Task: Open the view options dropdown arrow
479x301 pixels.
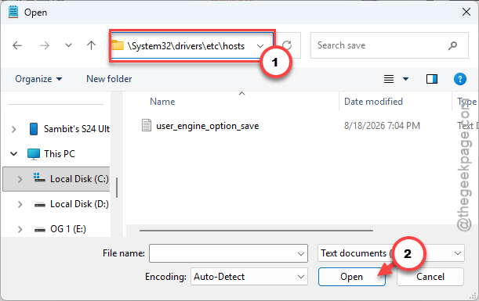Action: pos(405,79)
